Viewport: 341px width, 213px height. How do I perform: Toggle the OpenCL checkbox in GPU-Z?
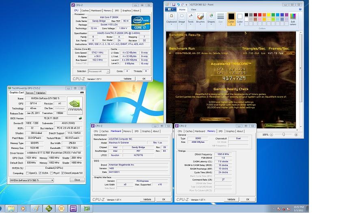coord(28,173)
